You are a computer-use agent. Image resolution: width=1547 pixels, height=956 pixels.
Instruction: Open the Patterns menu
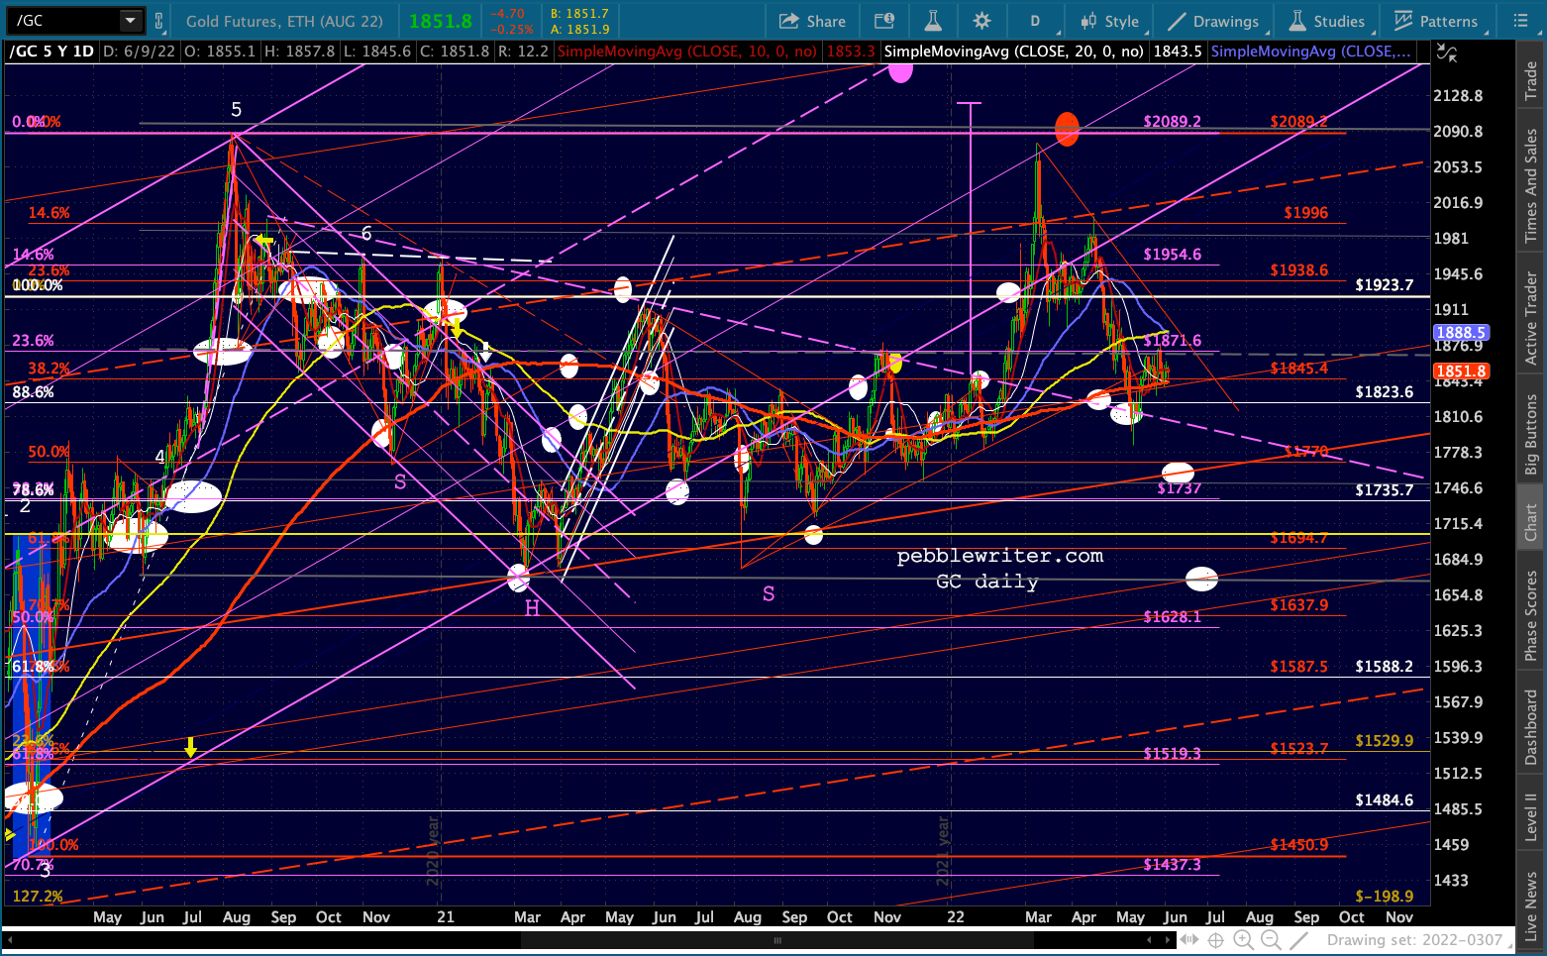click(1436, 21)
